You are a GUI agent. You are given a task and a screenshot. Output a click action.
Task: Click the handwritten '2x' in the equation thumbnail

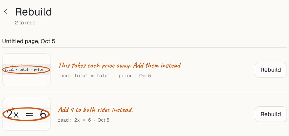(13, 115)
